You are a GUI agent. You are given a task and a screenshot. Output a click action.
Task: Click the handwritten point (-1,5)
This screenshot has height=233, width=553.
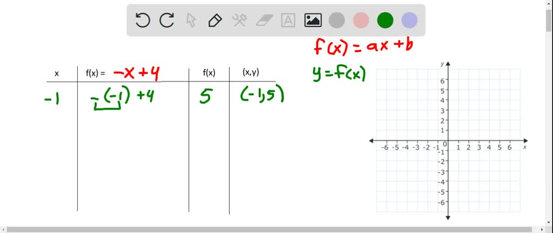(262, 94)
